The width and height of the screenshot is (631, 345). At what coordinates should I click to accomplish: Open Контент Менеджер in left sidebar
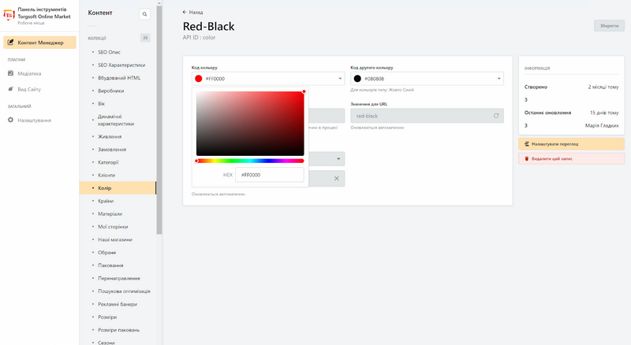40,43
